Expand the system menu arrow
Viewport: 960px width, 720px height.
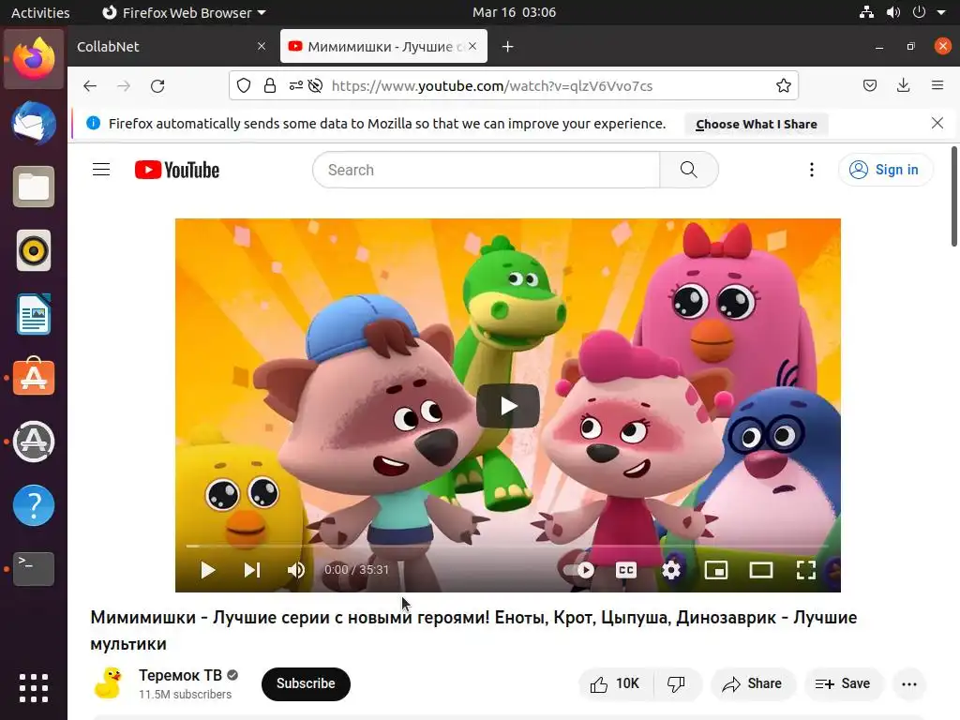pyautogui.click(x=941, y=12)
